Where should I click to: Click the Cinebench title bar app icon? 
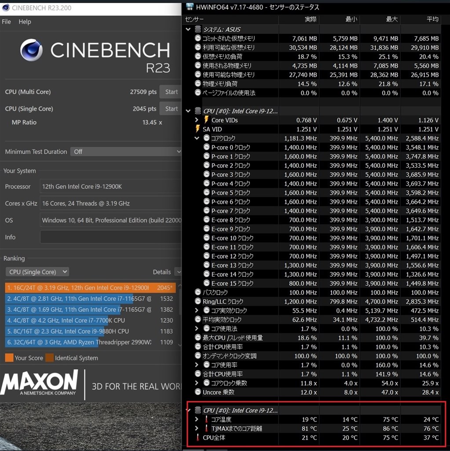pyautogui.click(x=5, y=8)
